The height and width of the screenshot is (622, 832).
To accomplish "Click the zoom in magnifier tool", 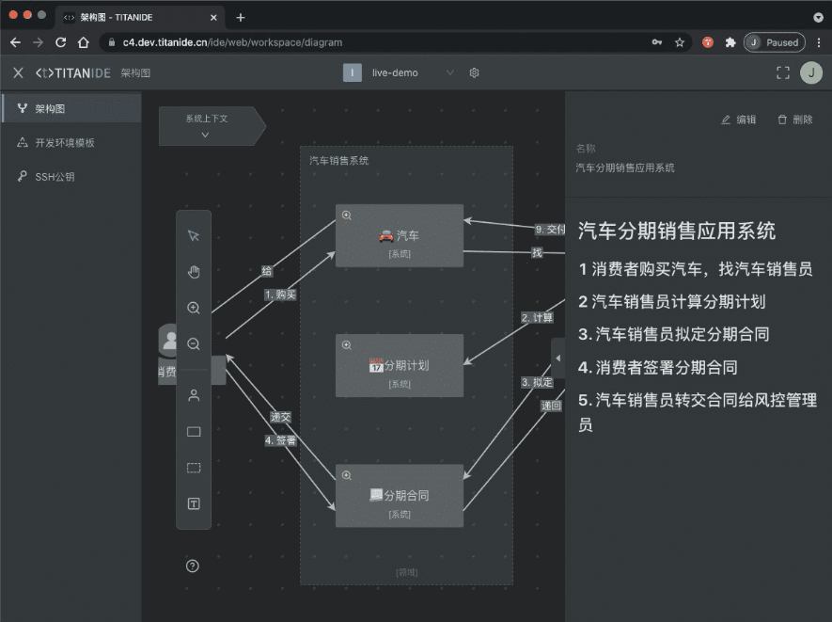I will click(x=194, y=308).
